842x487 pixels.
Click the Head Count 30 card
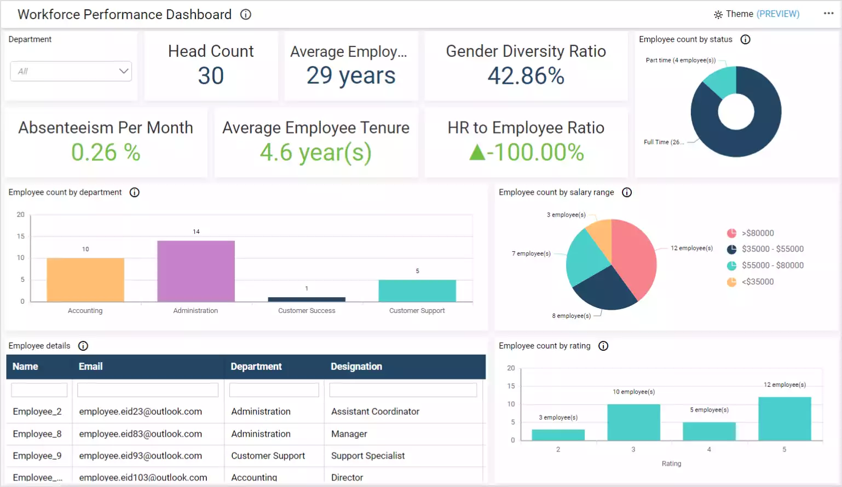point(211,65)
